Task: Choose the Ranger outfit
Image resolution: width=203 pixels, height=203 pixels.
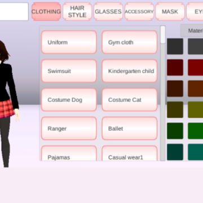Action: 69,129
